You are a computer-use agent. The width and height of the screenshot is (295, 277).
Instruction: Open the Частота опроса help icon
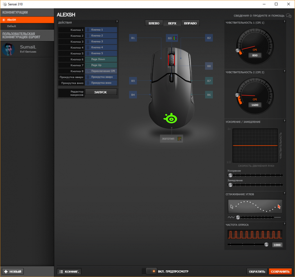pyautogui.click(x=284, y=224)
